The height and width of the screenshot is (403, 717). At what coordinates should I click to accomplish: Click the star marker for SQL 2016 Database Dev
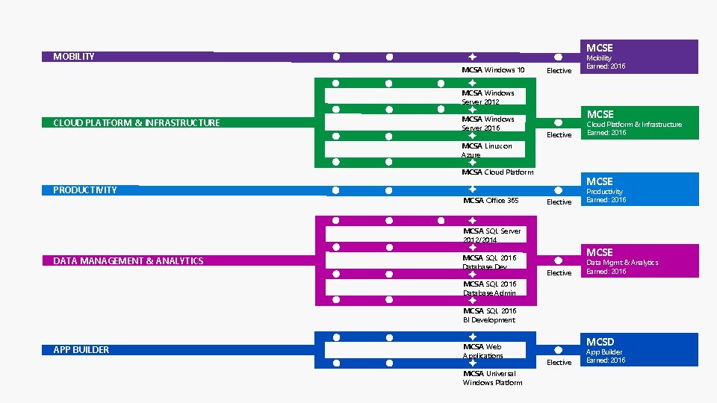tap(472, 247)
